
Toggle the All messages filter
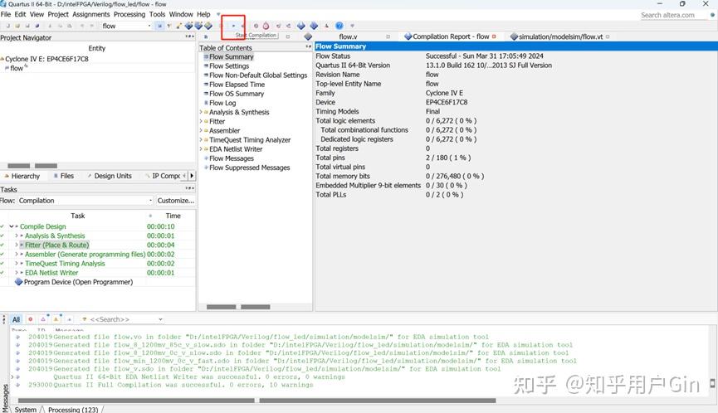pos(16,319)
